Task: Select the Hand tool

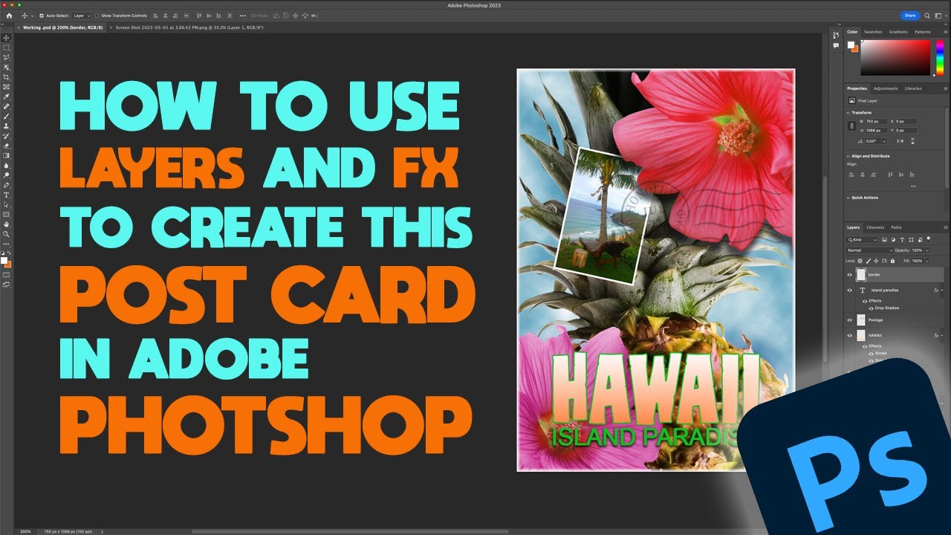Action: [x=7, y=224]
